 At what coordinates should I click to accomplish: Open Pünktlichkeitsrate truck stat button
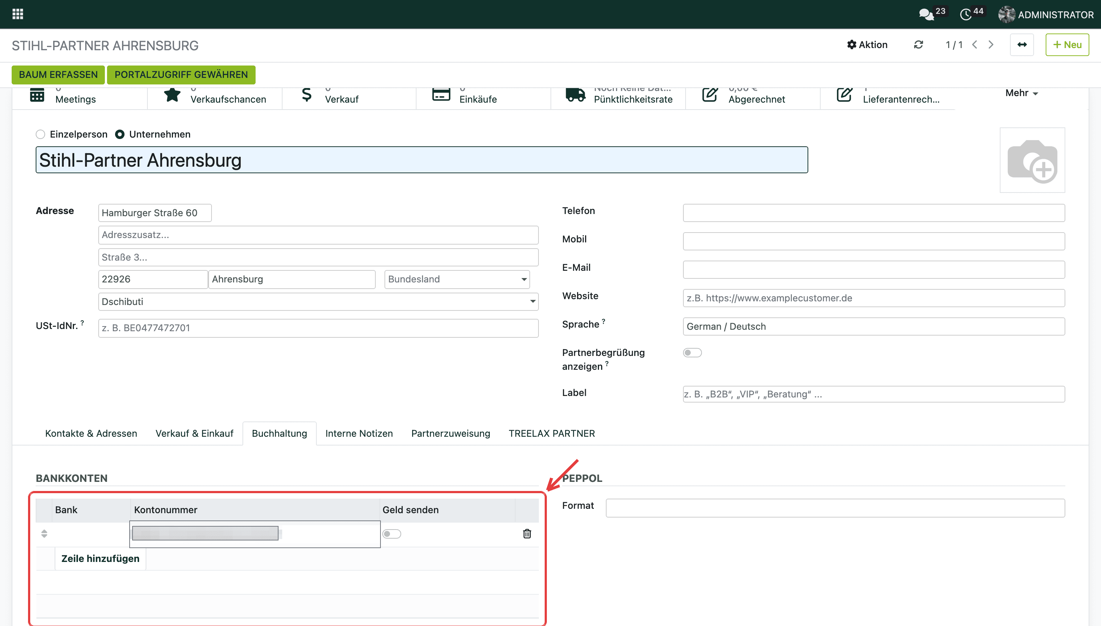tap(618, 98)
